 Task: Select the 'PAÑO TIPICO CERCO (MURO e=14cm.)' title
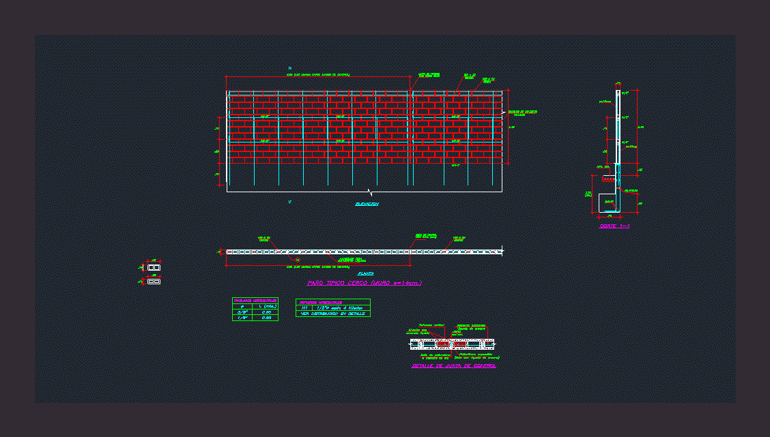[365, 283]
